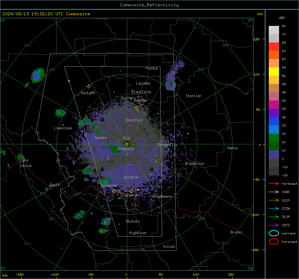Click the yellow diamond marker above Calgary
This screenshot has width=299, height=279.
pos(131,191)
